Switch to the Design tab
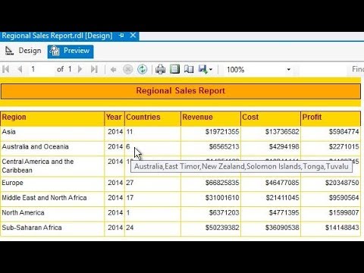 [x=24, y=51]
